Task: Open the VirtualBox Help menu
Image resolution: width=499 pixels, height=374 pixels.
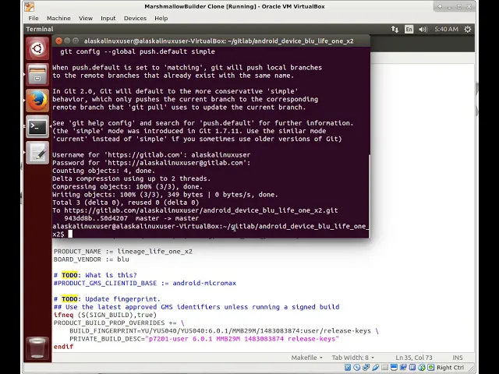Action: coord(161,18)
